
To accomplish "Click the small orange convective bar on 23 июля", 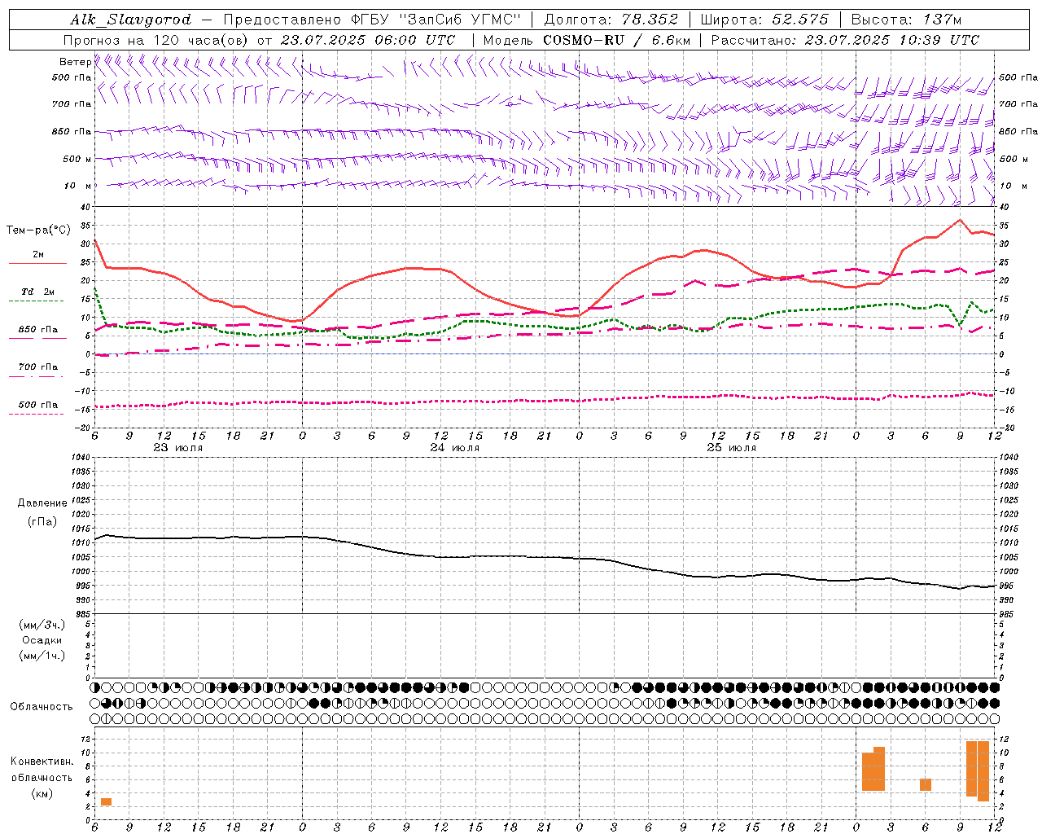I will pyautogui.click(x=106, y=802).
